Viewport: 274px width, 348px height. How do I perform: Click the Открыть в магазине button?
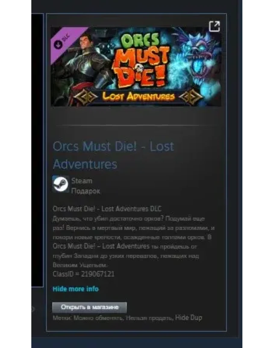89,307
